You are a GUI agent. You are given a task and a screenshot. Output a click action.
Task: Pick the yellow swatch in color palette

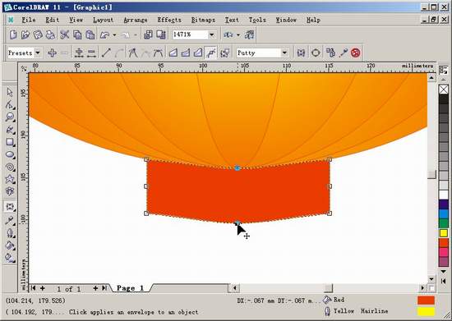443,233
